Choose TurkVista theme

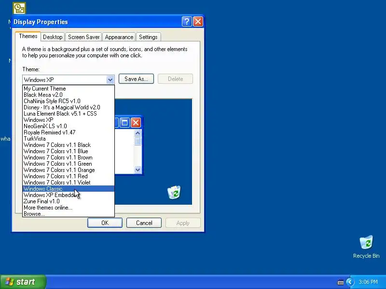69,139
